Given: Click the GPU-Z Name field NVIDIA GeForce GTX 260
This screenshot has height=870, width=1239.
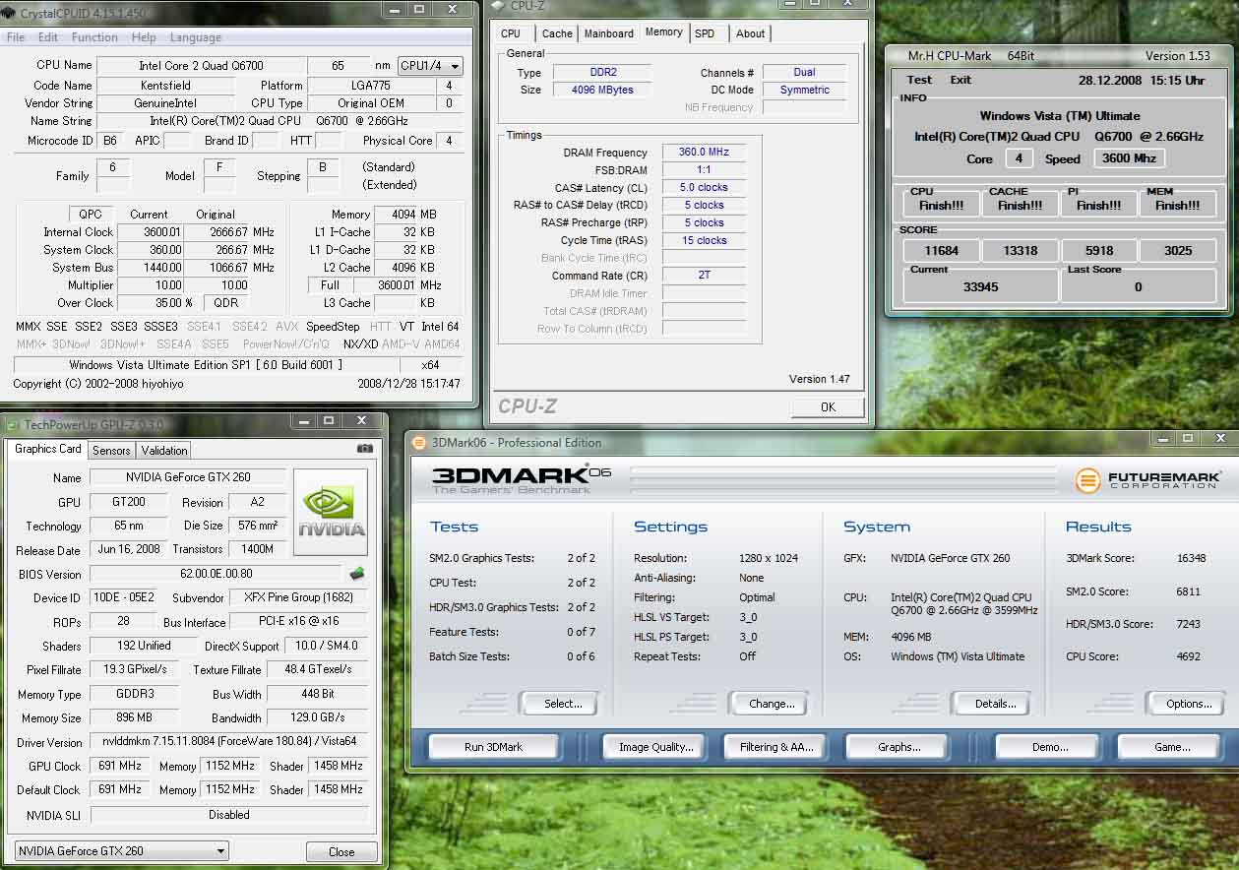Looking at the screenshot, I should tap(189, 477).
